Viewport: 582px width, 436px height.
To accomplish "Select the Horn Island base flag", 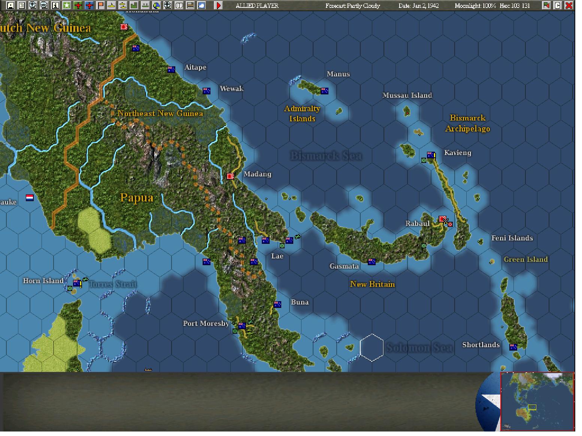I will point(77,283).
